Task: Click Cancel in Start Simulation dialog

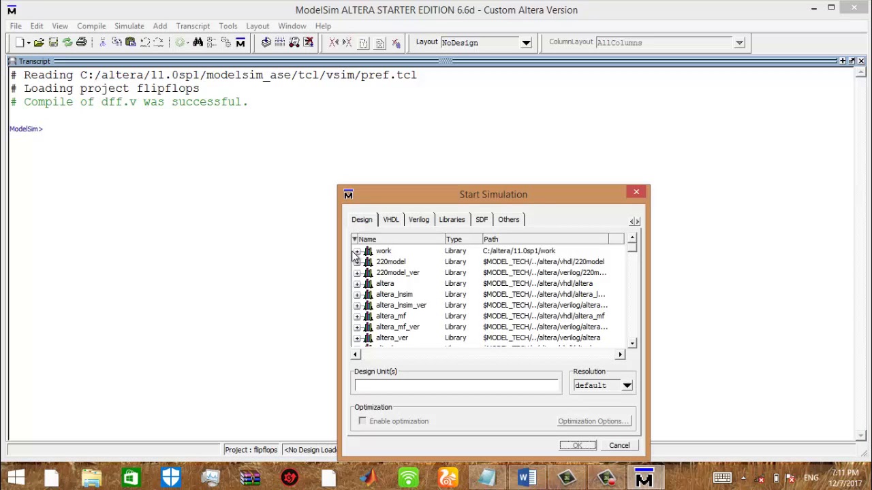Action: [x=619, y=445]
